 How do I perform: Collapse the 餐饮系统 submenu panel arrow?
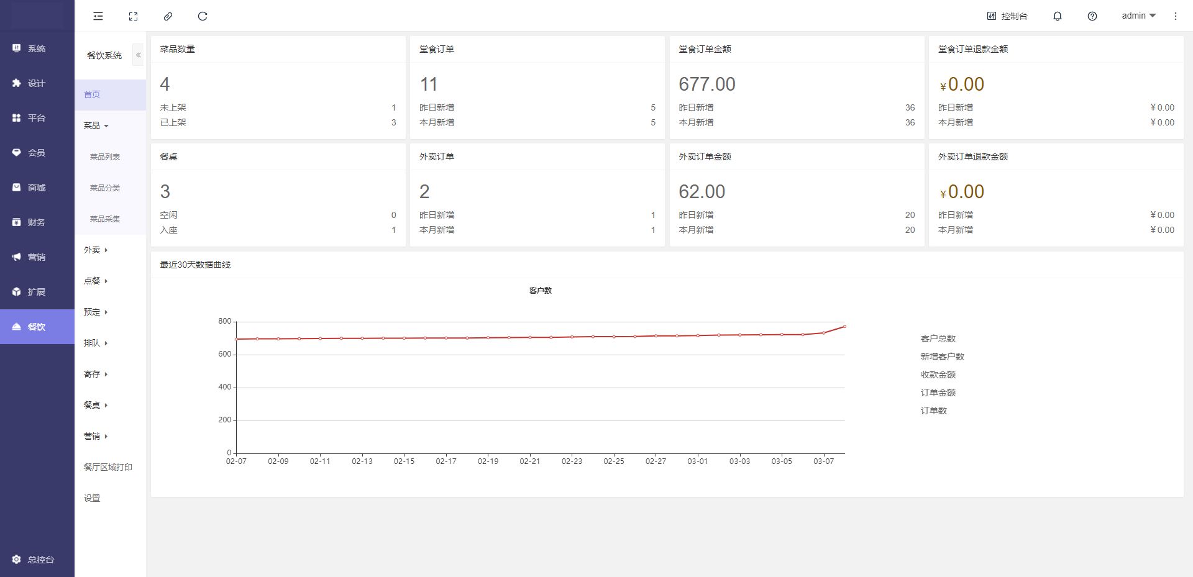138,55
